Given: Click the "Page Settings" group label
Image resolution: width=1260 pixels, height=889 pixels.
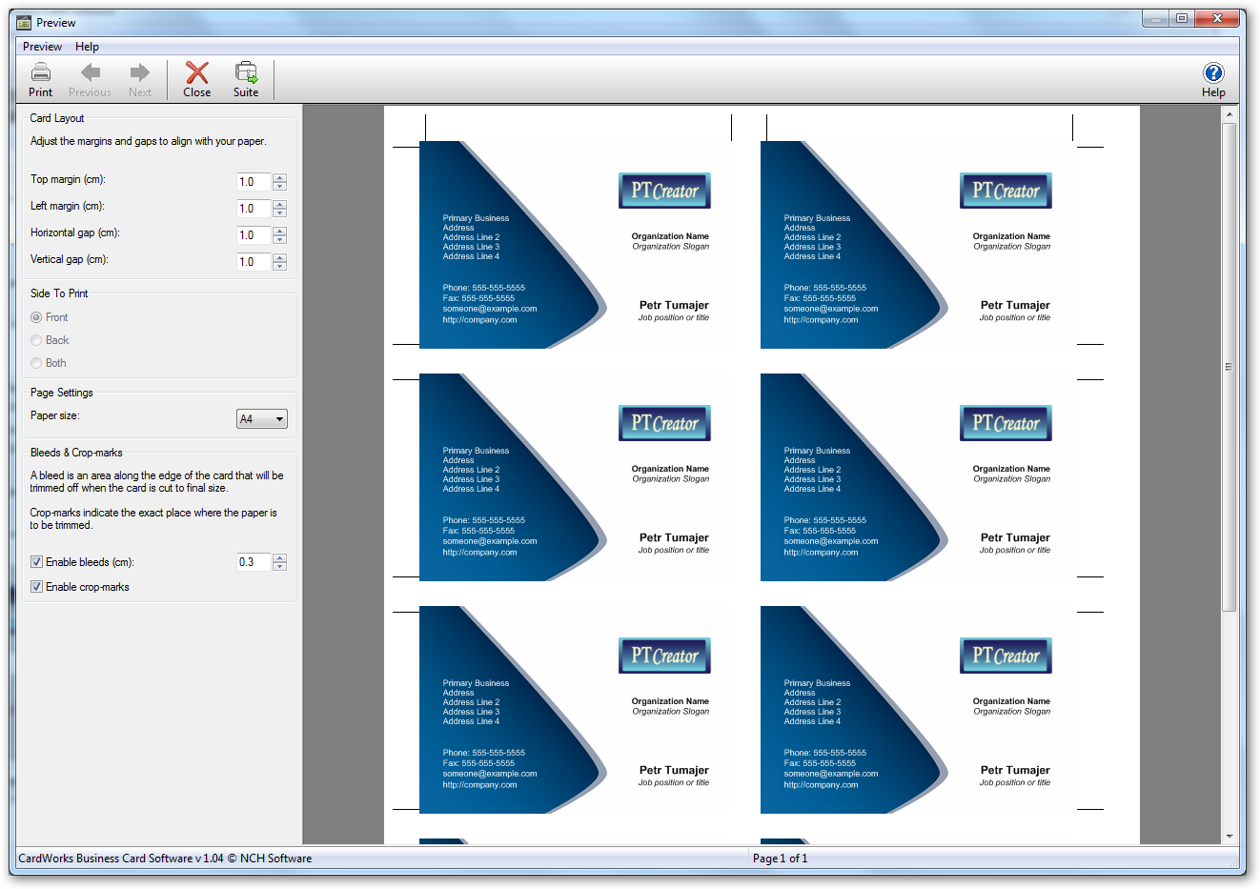Looking at the screenshot, I should tap(62, 393).
